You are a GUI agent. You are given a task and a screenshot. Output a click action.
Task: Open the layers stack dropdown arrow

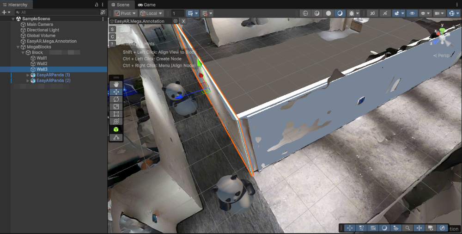tap(428, 13)
